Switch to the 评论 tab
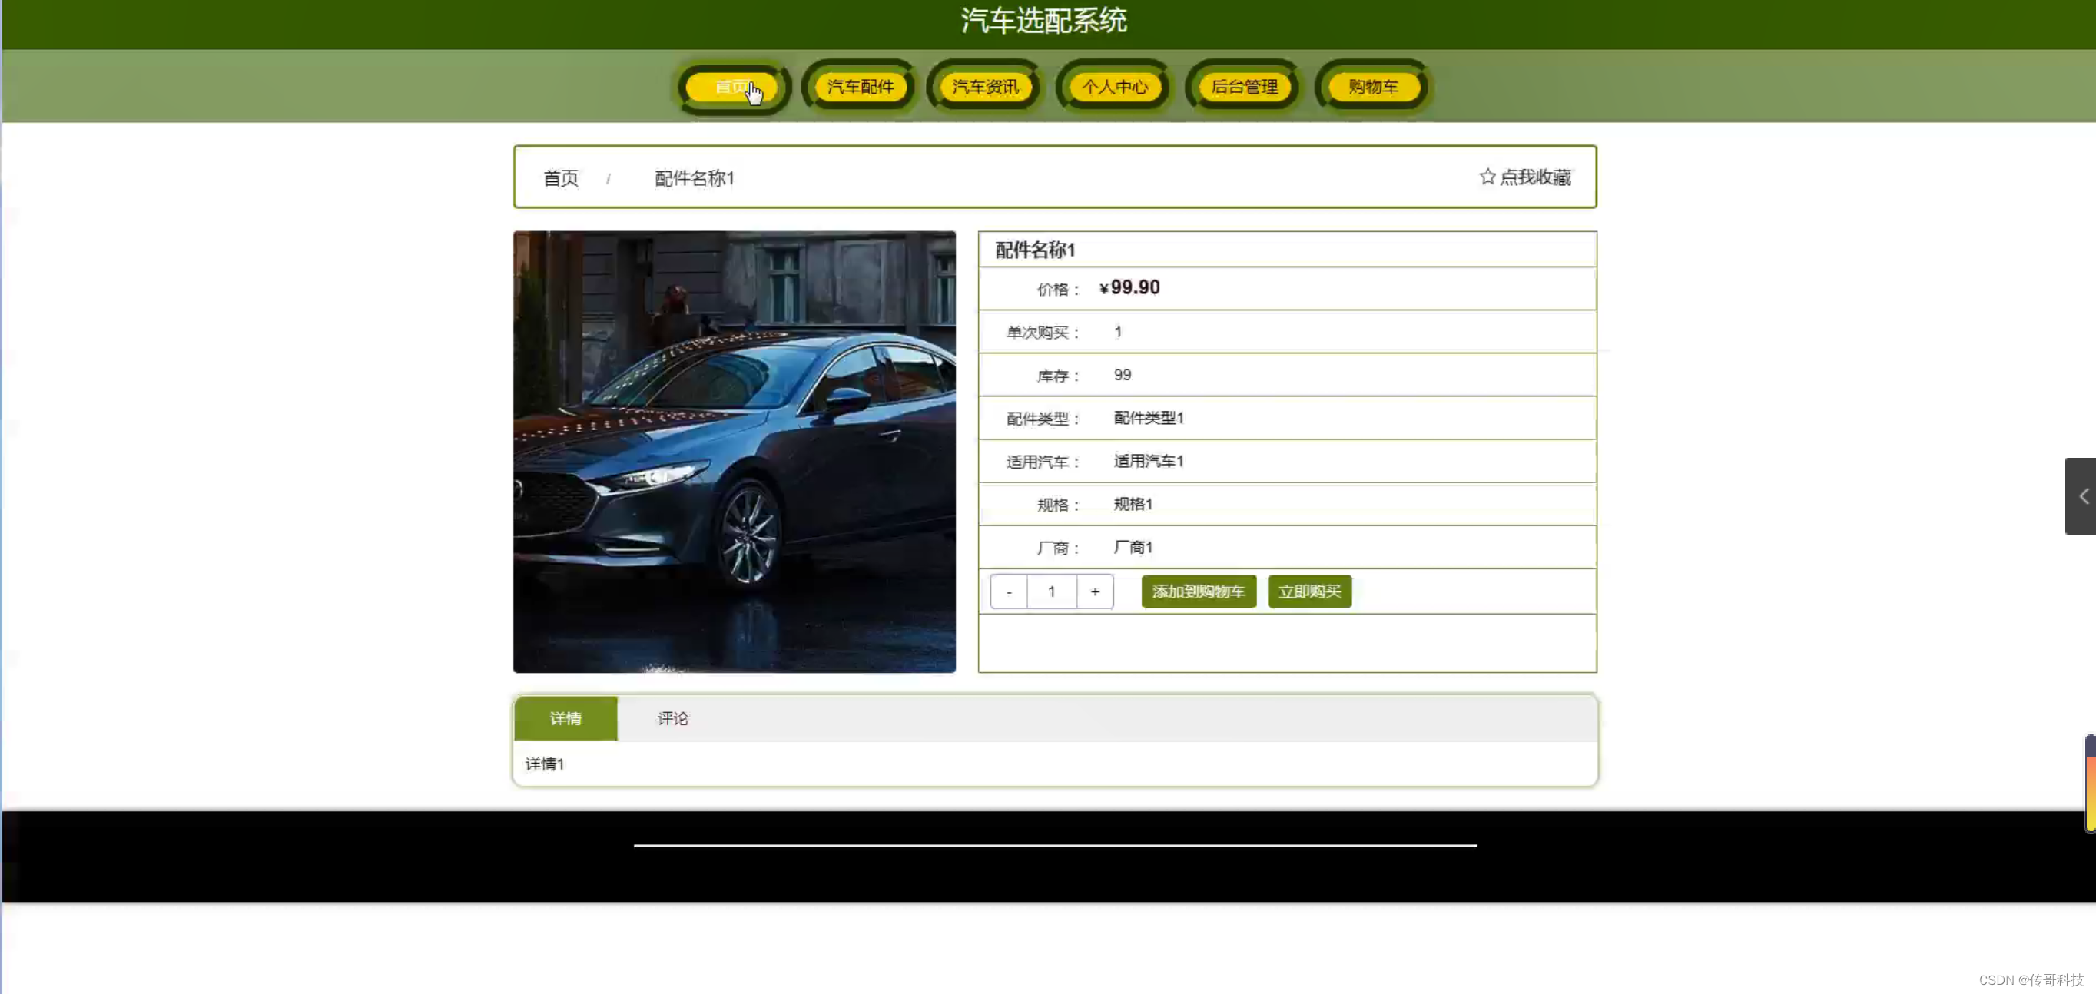 click(x=672, y=718)
